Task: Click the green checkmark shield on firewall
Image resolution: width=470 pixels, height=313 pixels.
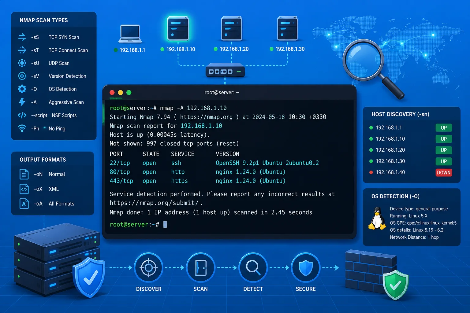Action: tap(396, 285)
